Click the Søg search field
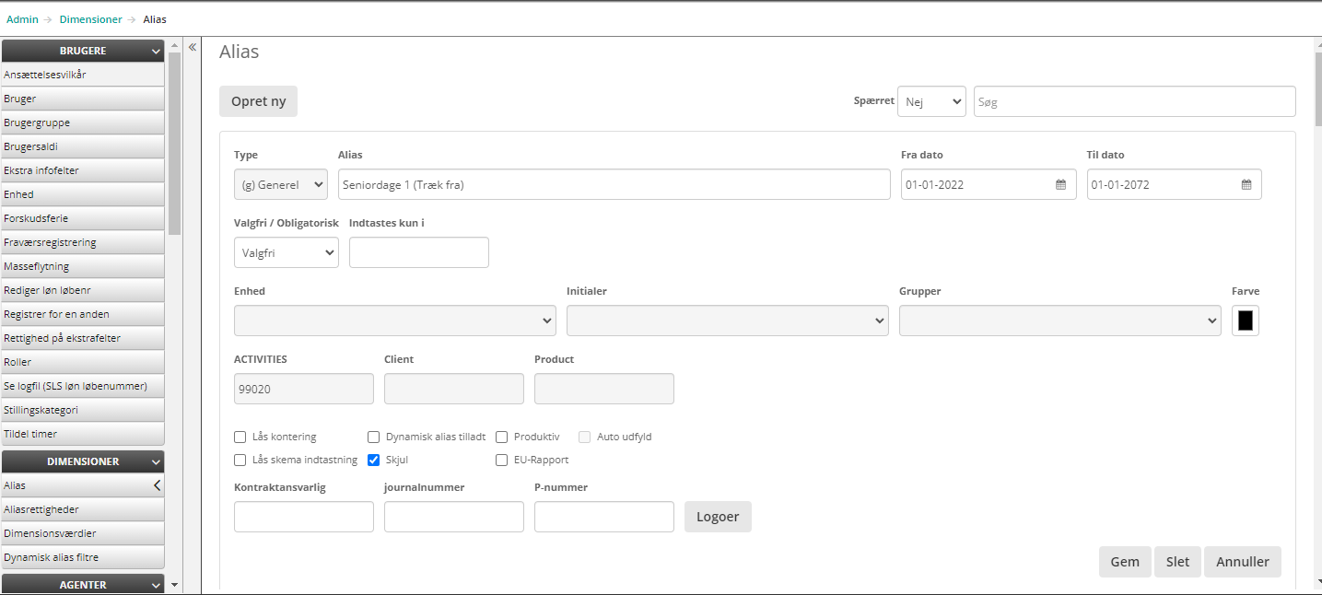This screenshot has height=595, width=1322. (x=1134, y=102)
